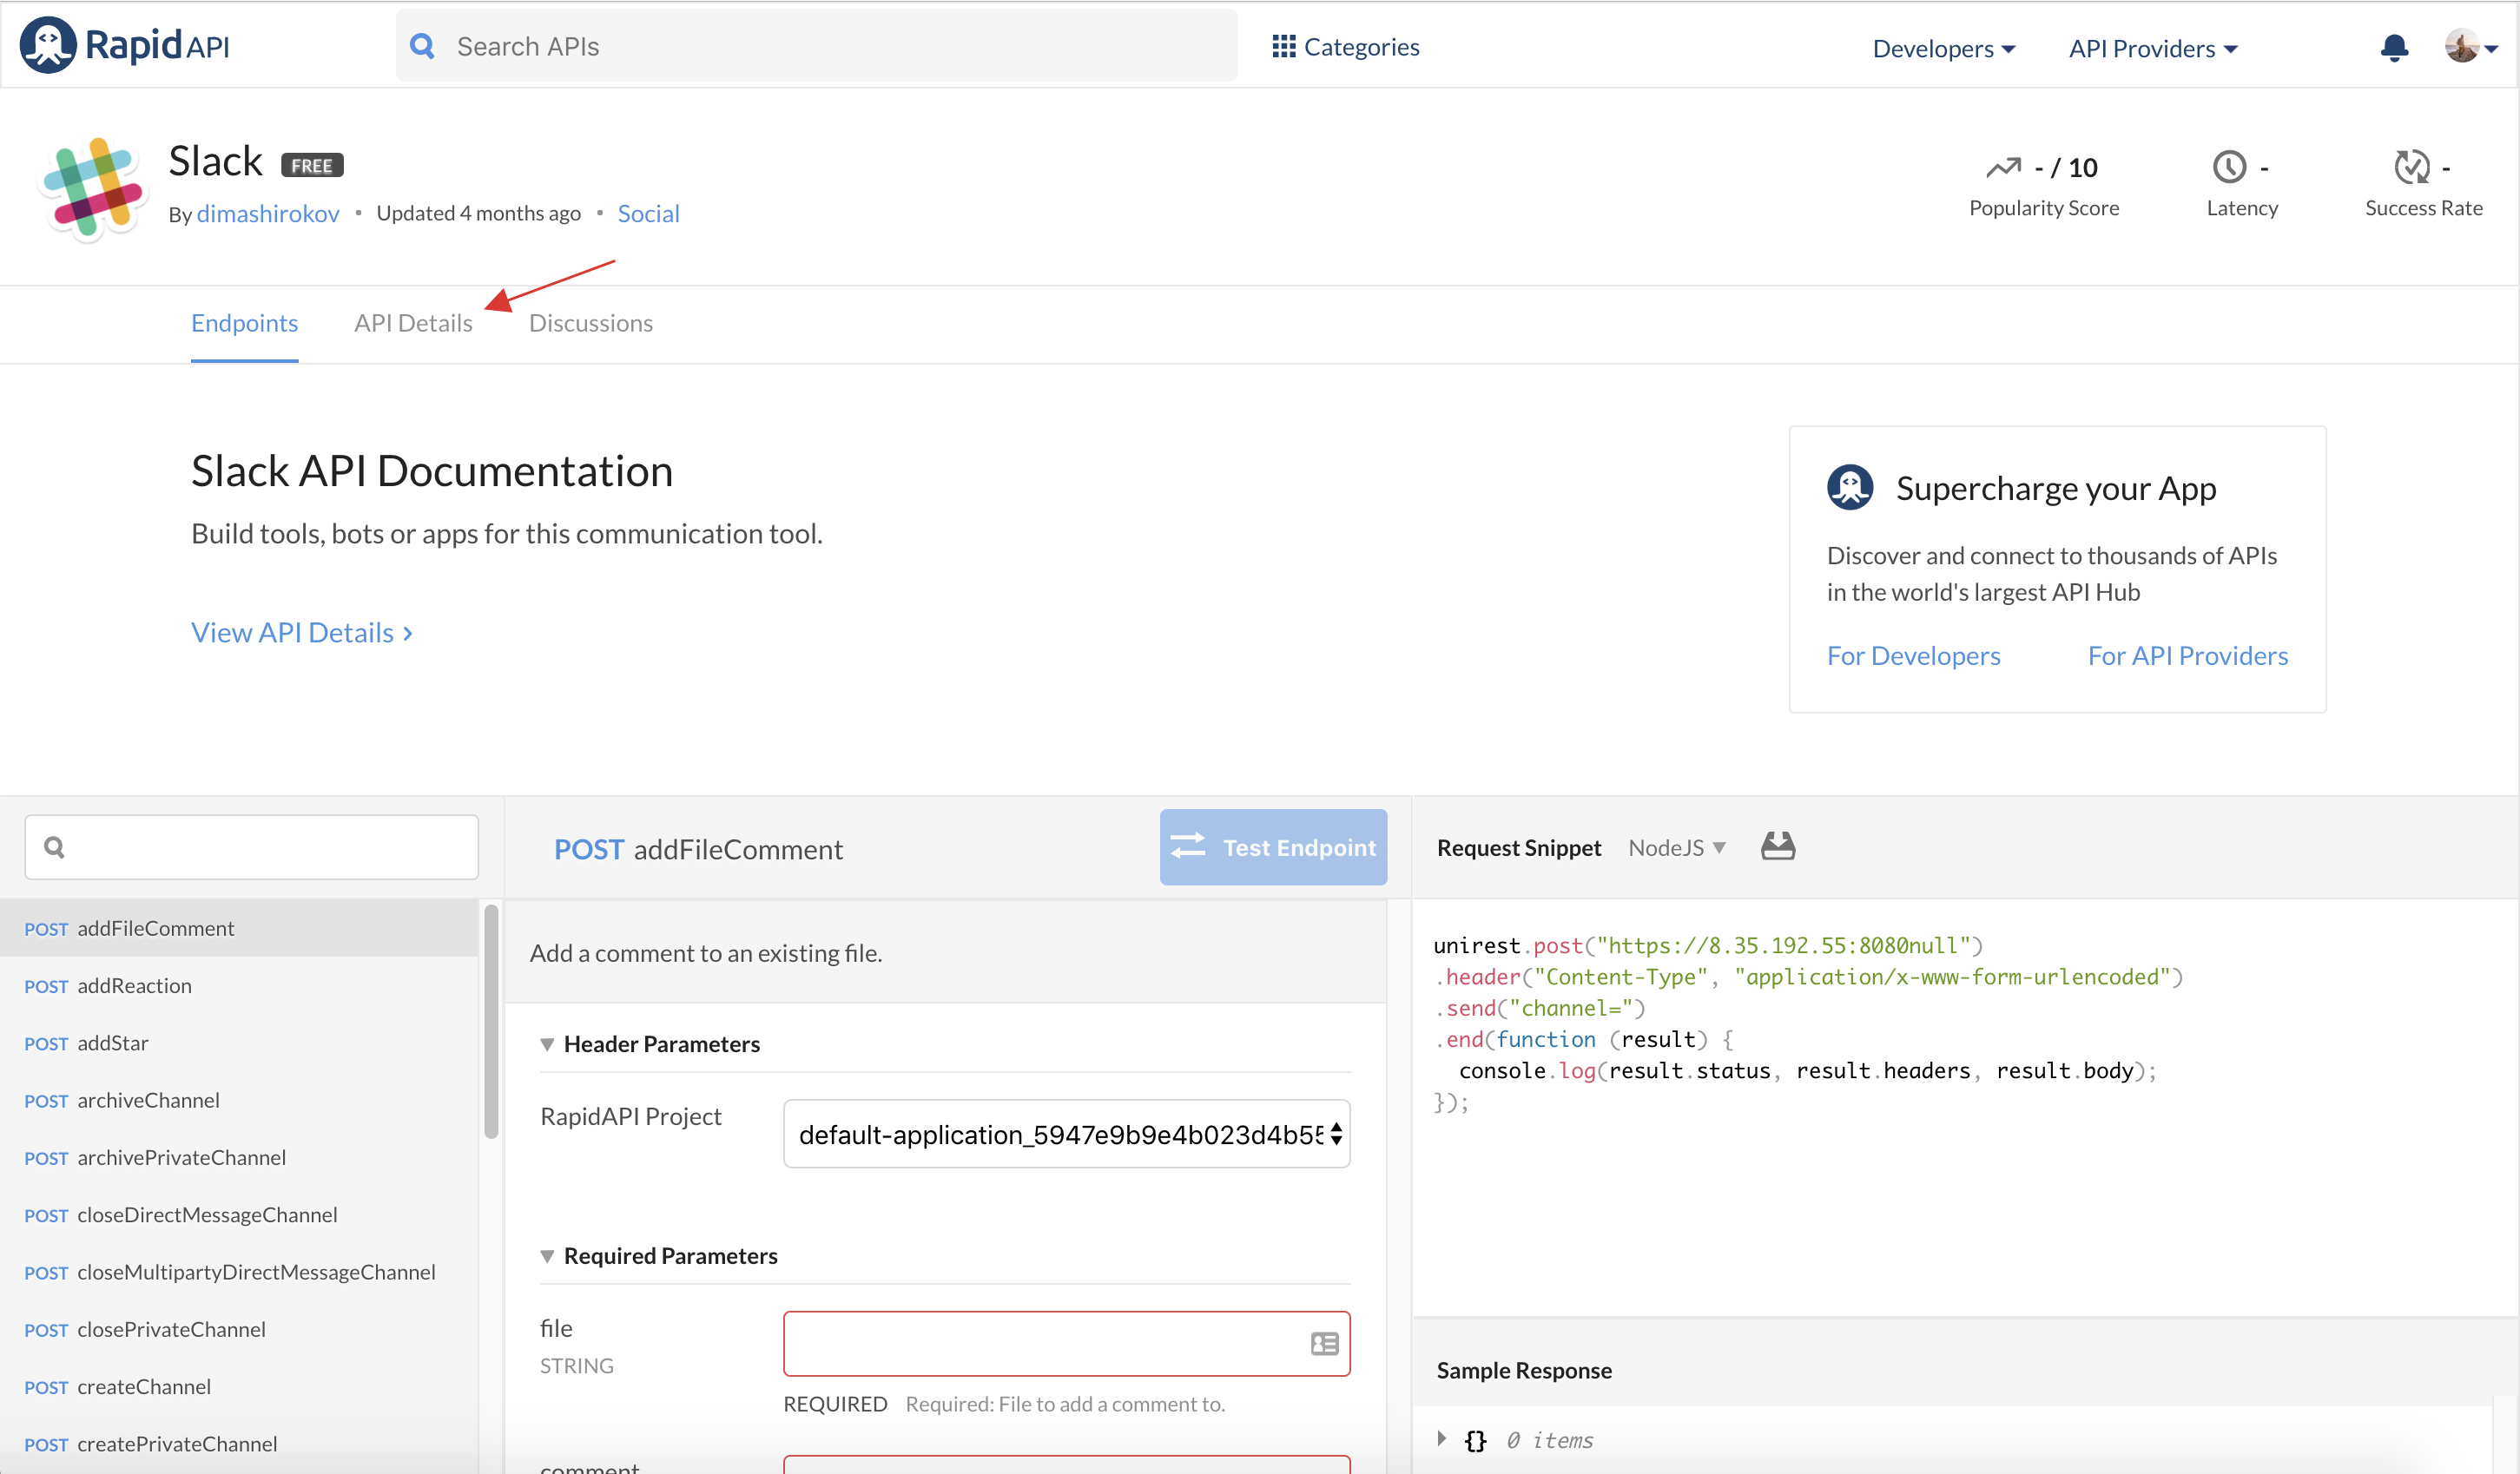
Task: Click the For Developers link
Action: click(1913, 653)
